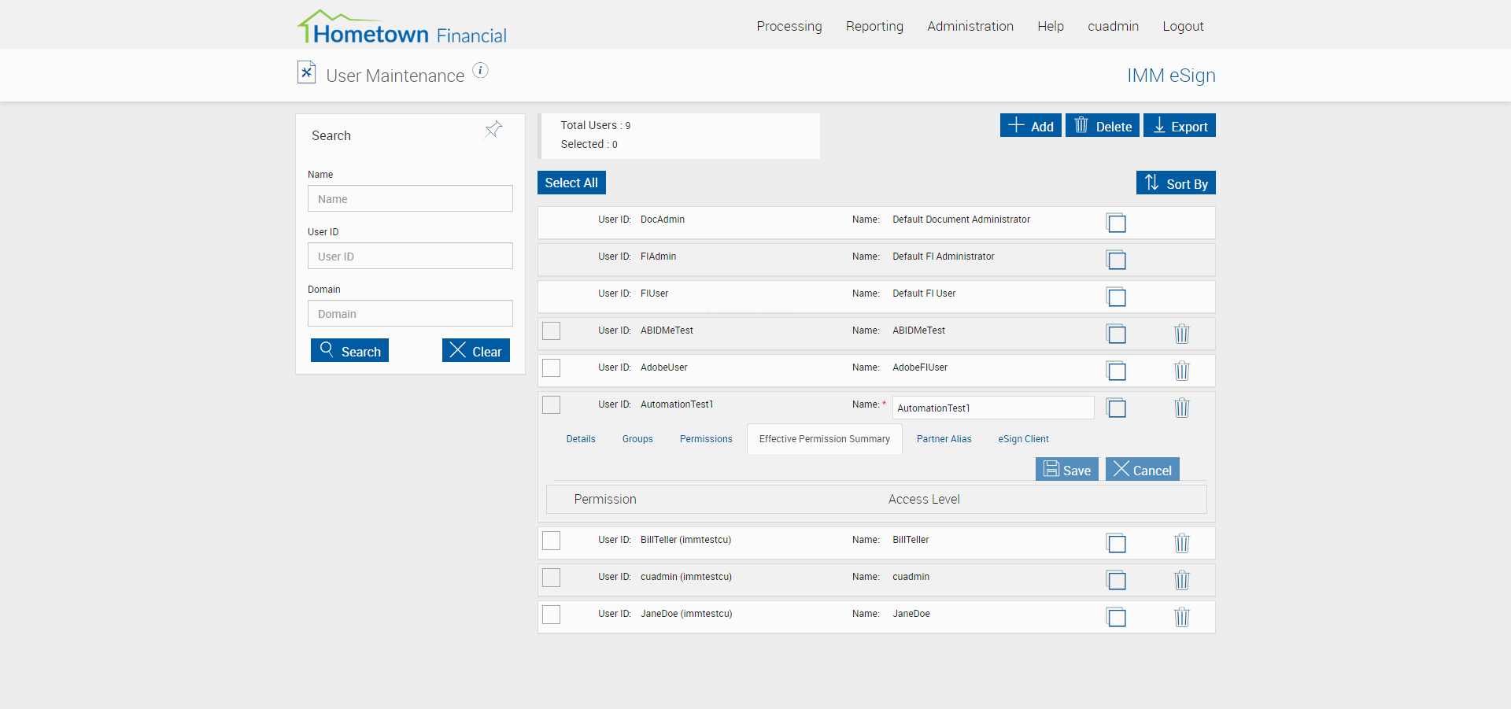Focus the User ID search field
The height and width of the screenshot is (709, 1511).
point(410,256)
